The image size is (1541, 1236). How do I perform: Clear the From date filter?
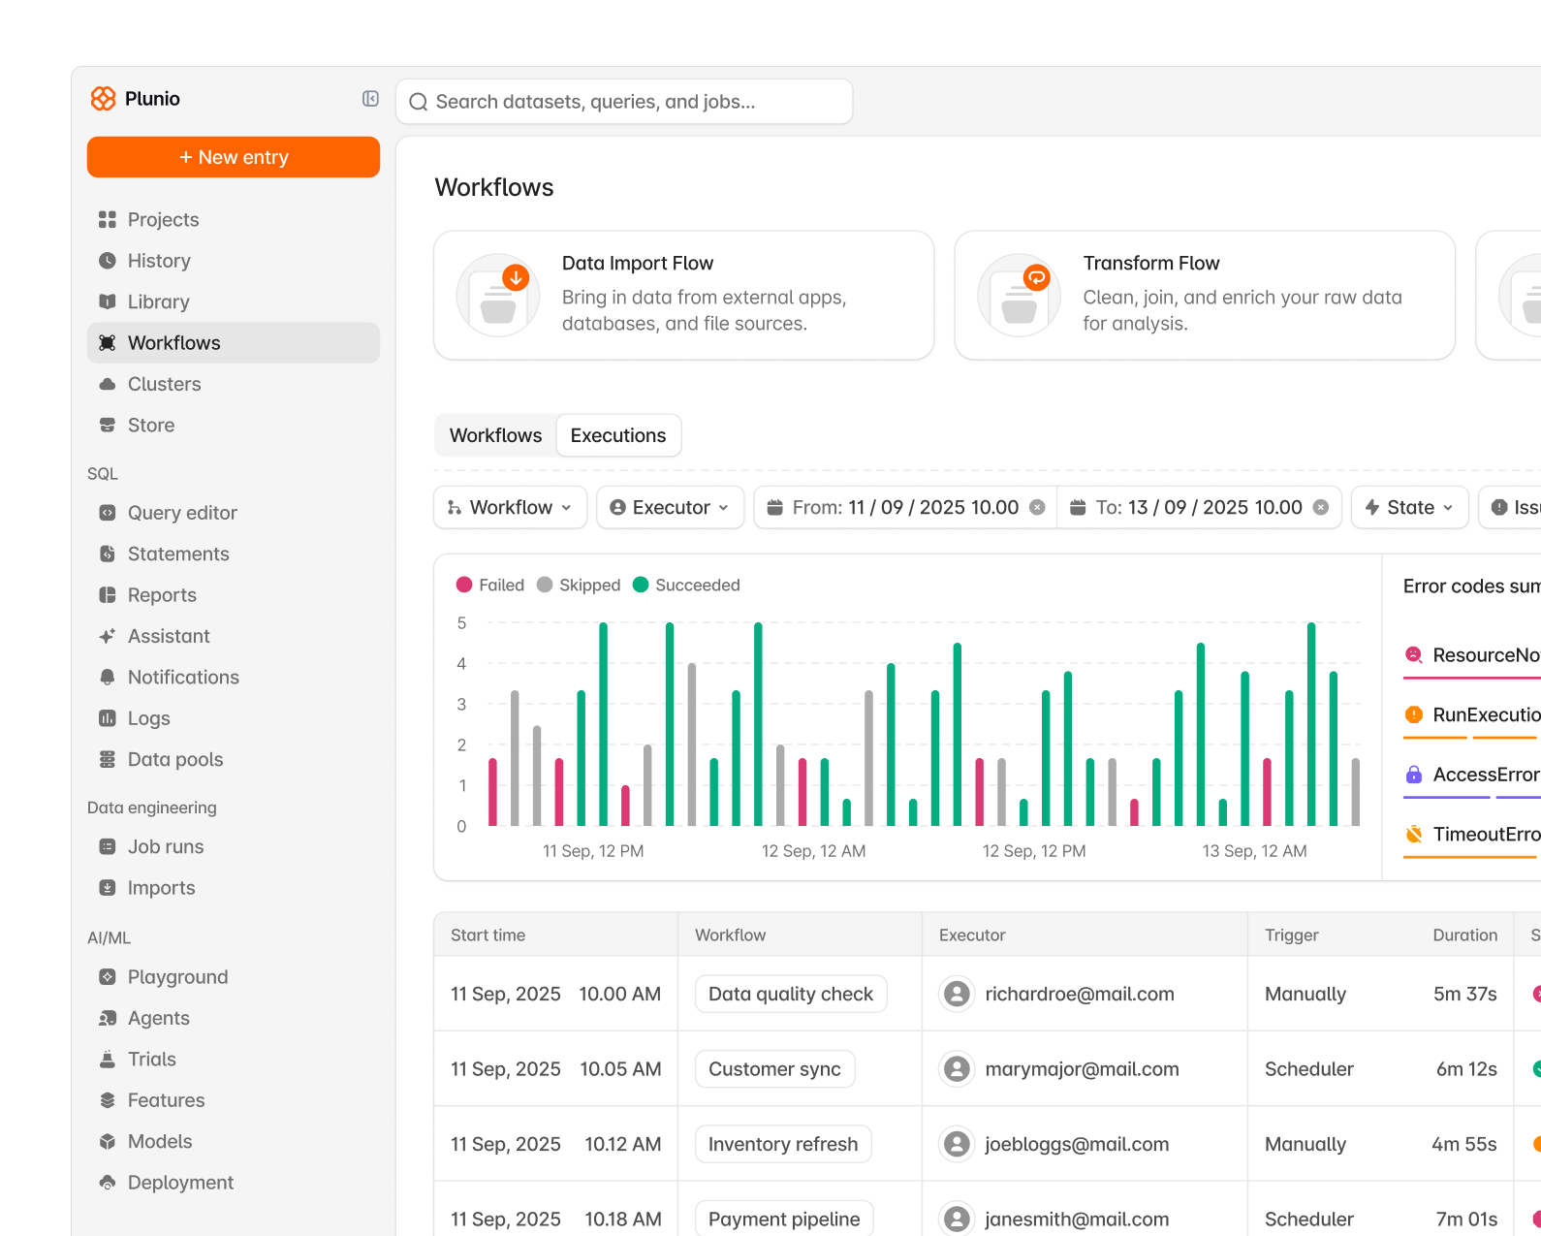coord(1037,507)
